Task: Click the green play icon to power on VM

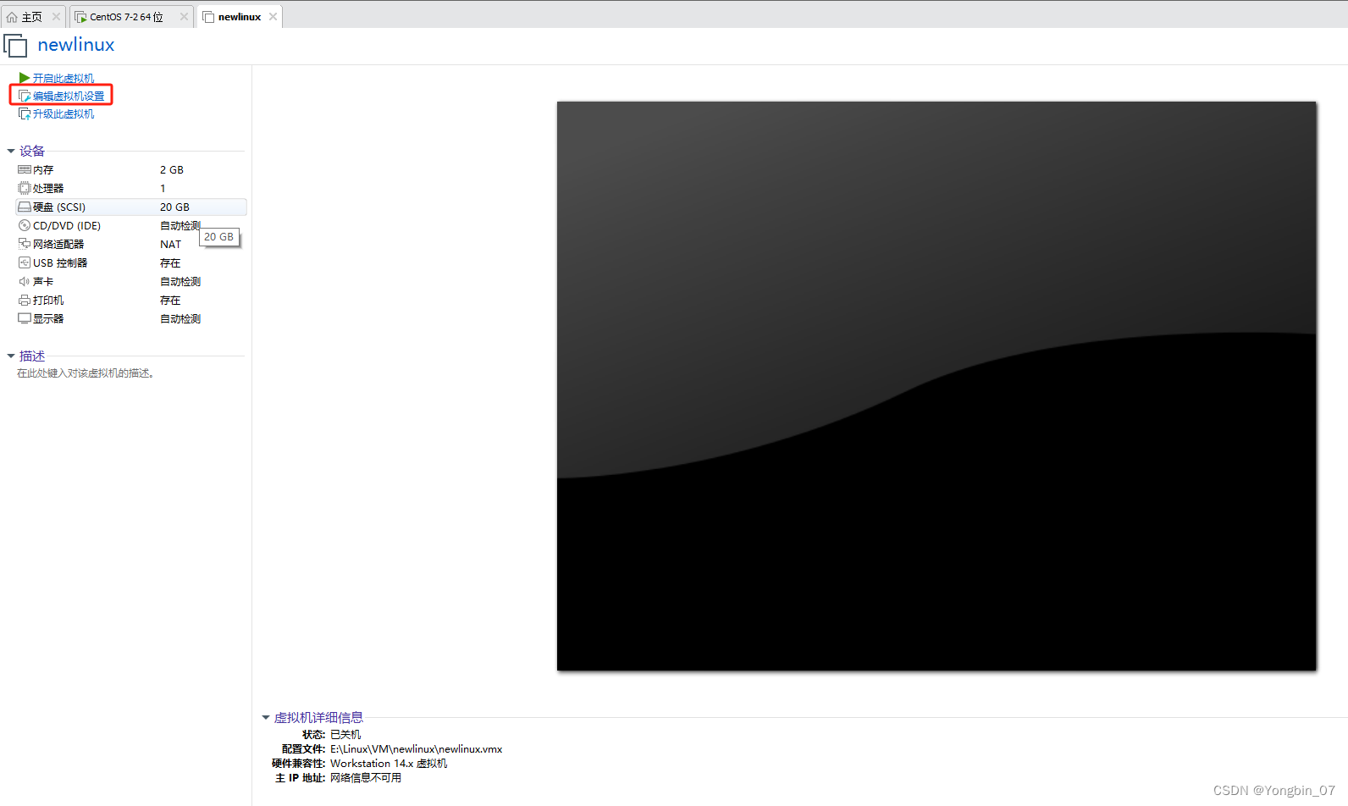Action: [x=25, y=78]
